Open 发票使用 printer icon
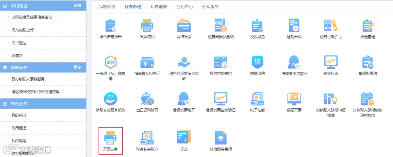The image size is (393, 157). pyautogui.click(x=147, y=25)
